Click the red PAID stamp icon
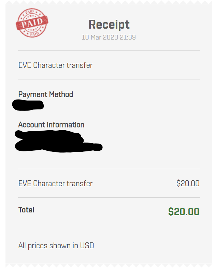Viewport: 214px width, 268px height. pos(32,23)
